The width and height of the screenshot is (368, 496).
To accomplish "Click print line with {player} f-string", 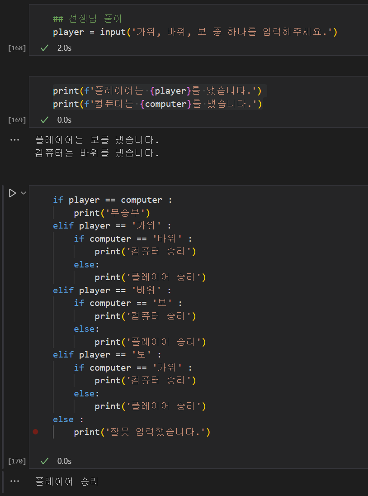I will point(157,91).
